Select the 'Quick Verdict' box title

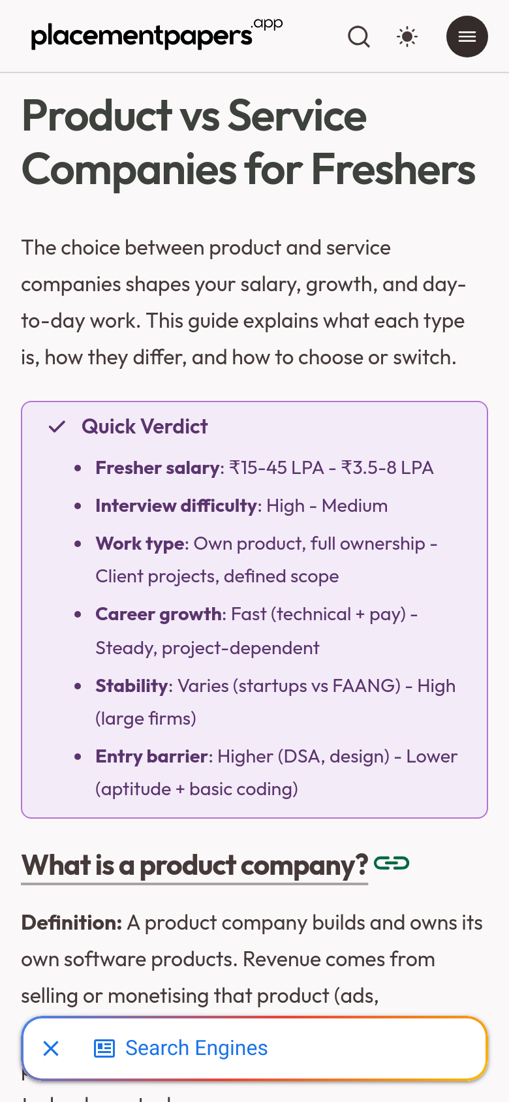pos(145,427)
